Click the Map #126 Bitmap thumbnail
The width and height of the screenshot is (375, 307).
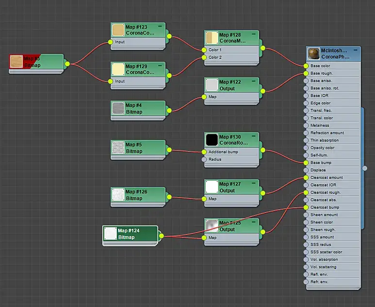[x=118, y=195]
